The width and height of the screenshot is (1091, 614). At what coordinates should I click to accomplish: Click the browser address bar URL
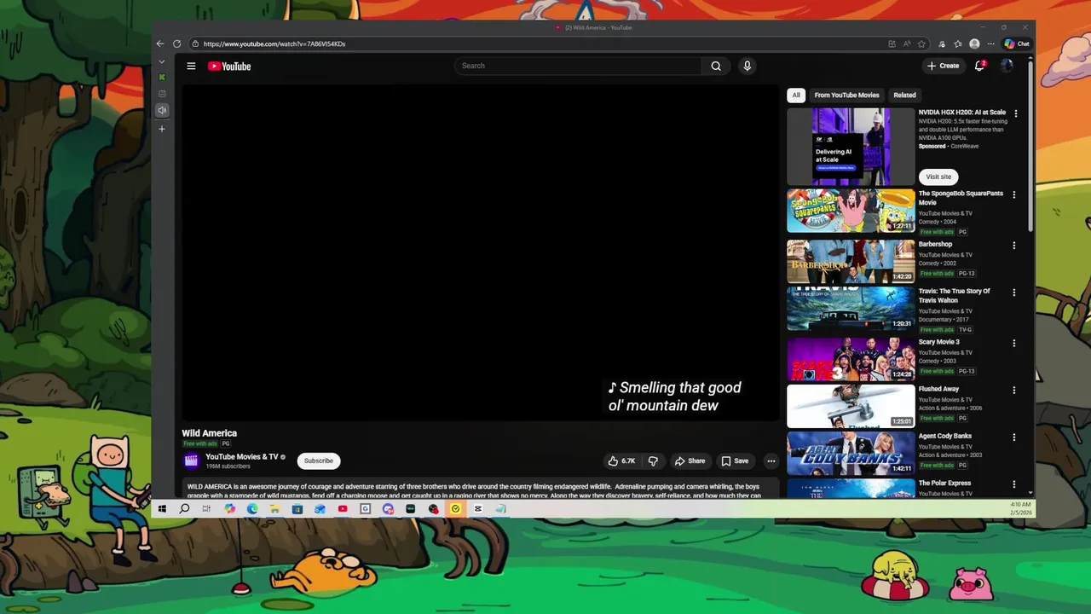point(274,43)
